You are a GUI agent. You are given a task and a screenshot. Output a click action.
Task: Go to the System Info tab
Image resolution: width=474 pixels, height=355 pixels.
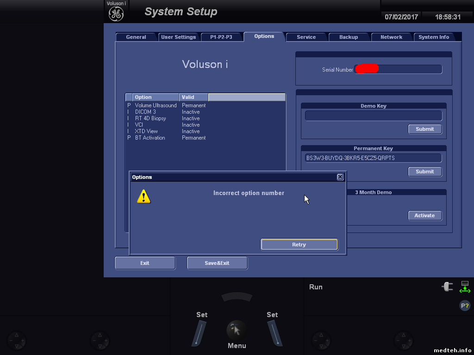pyautogui.click(x=434, y=37)
